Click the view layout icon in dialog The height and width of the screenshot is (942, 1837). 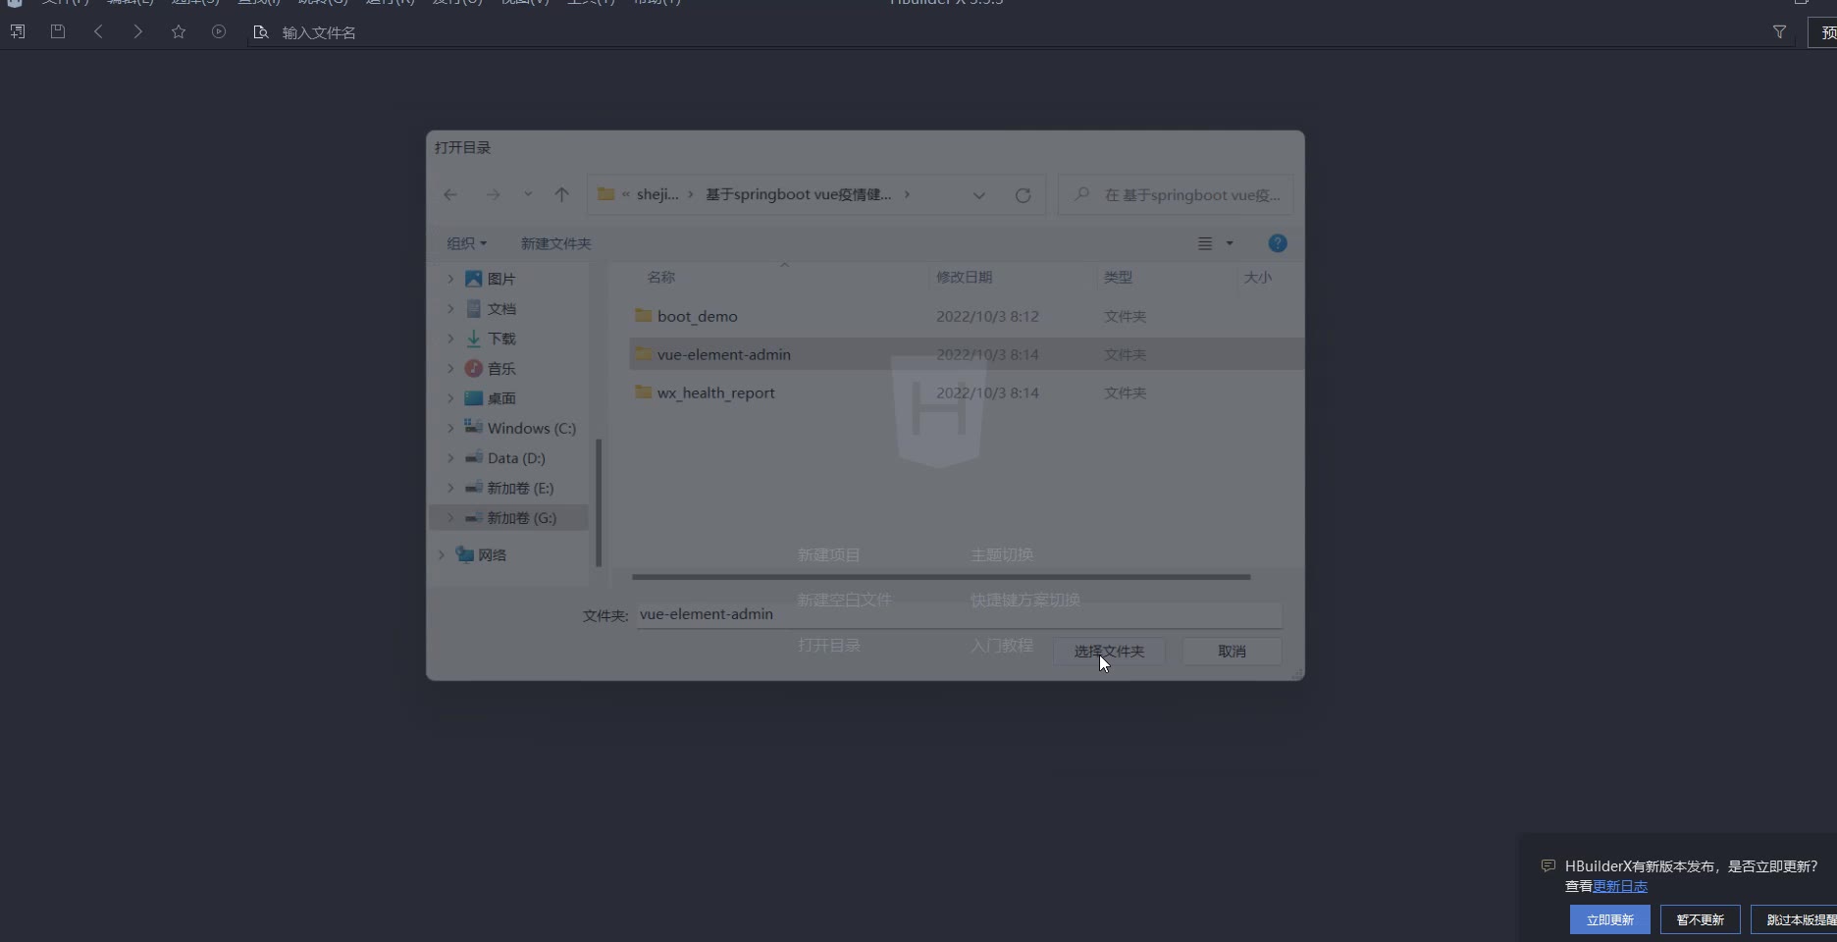(x=1205, y=243)
